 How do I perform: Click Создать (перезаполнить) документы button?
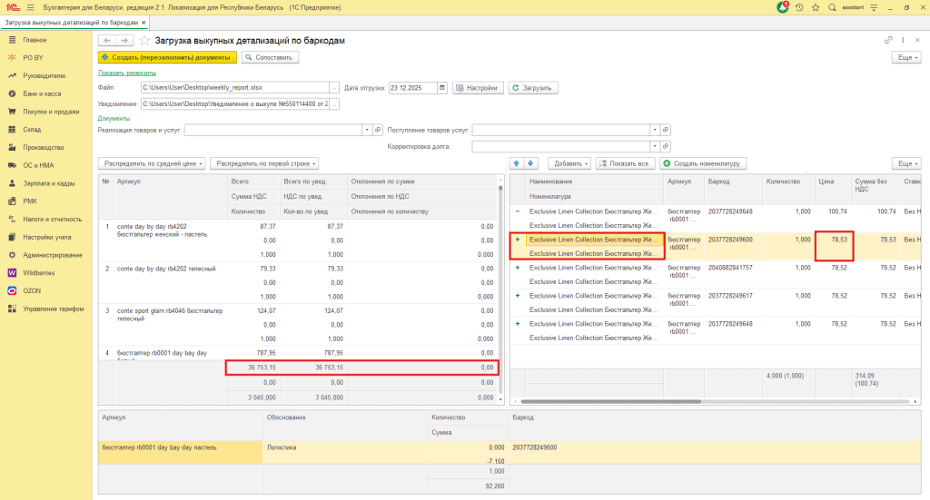point(167,57)
